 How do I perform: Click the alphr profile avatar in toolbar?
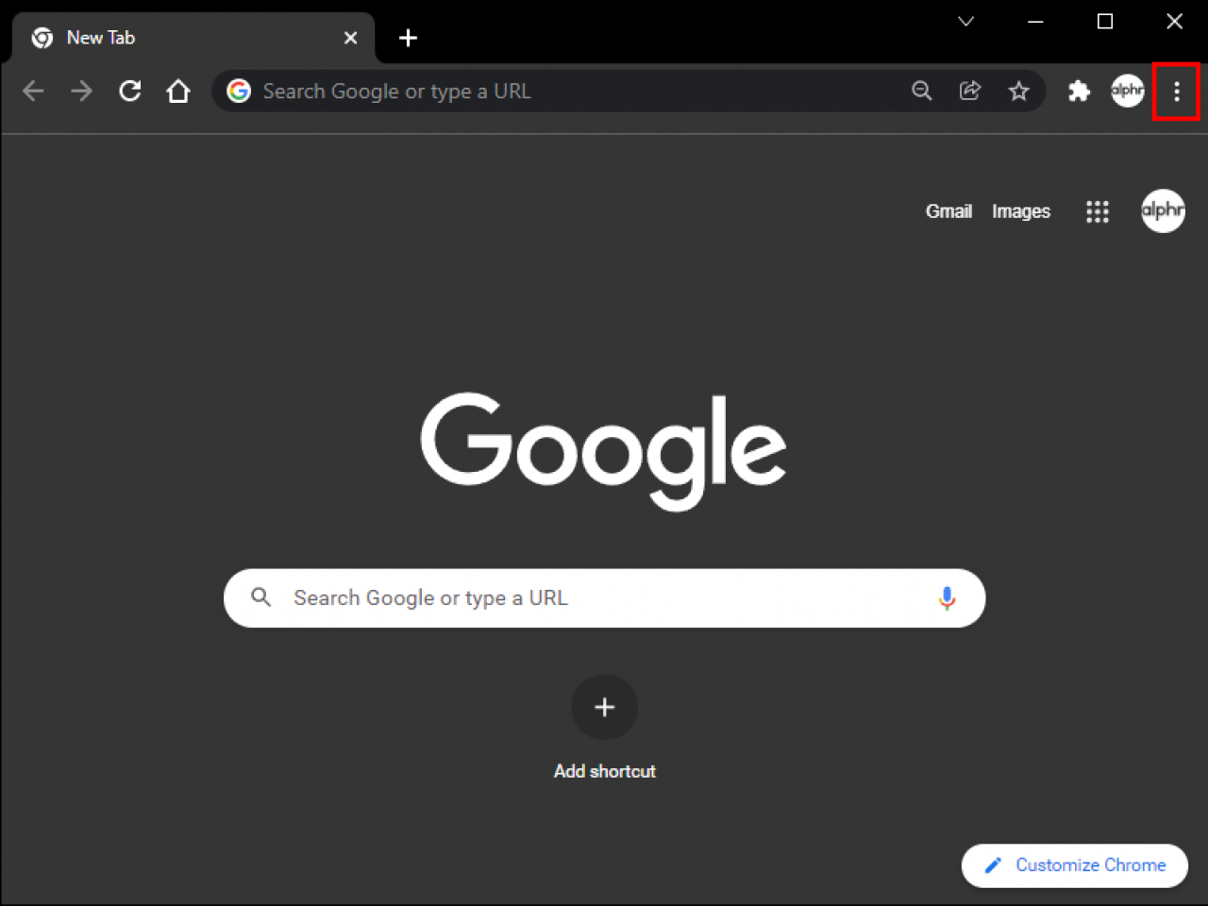[x=1128, y=91]
